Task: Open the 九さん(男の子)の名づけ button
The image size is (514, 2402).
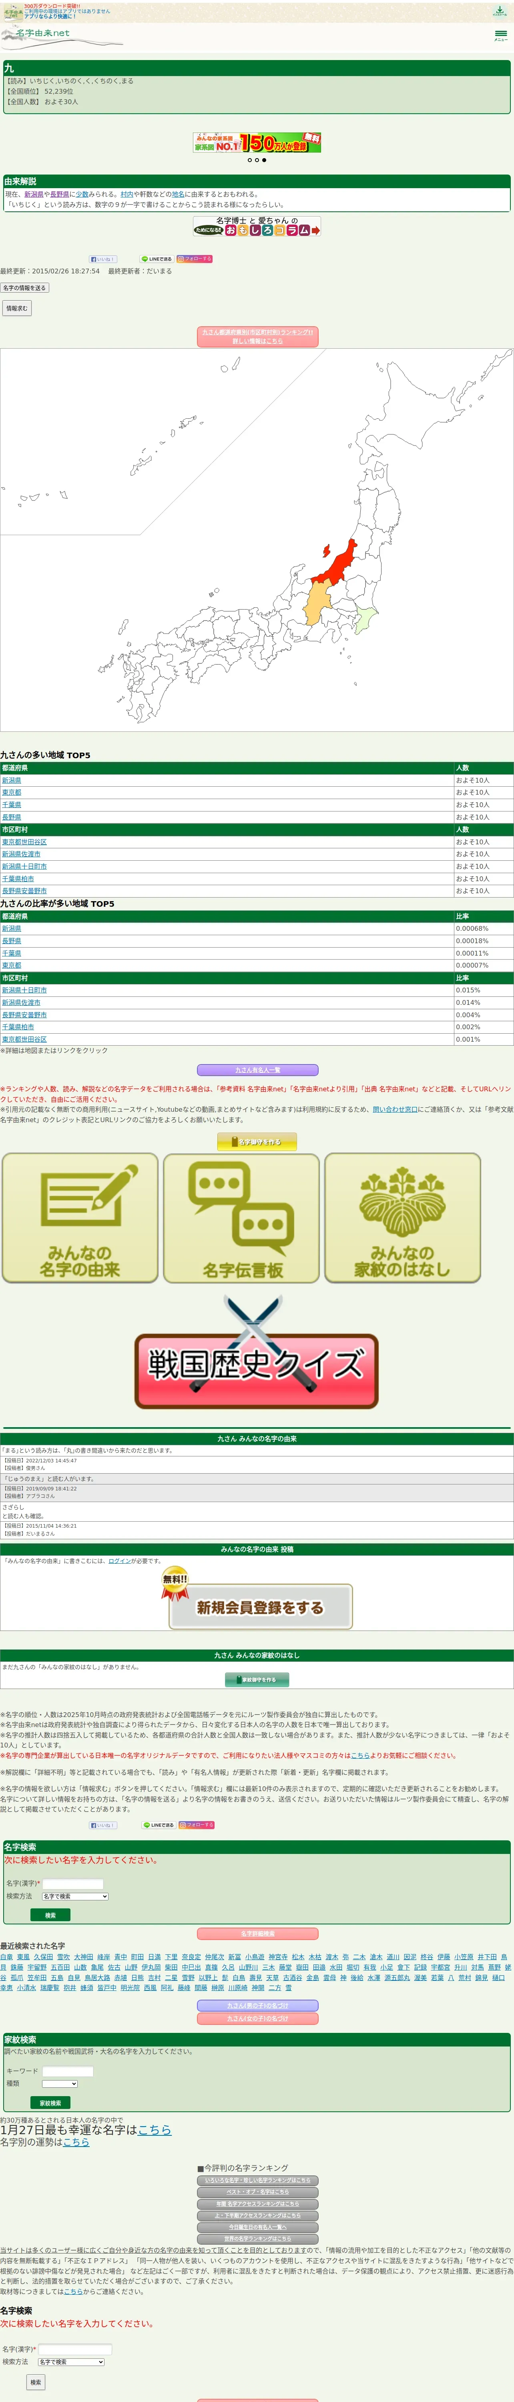Action: pyautogui.click(x=257, y=2006)
